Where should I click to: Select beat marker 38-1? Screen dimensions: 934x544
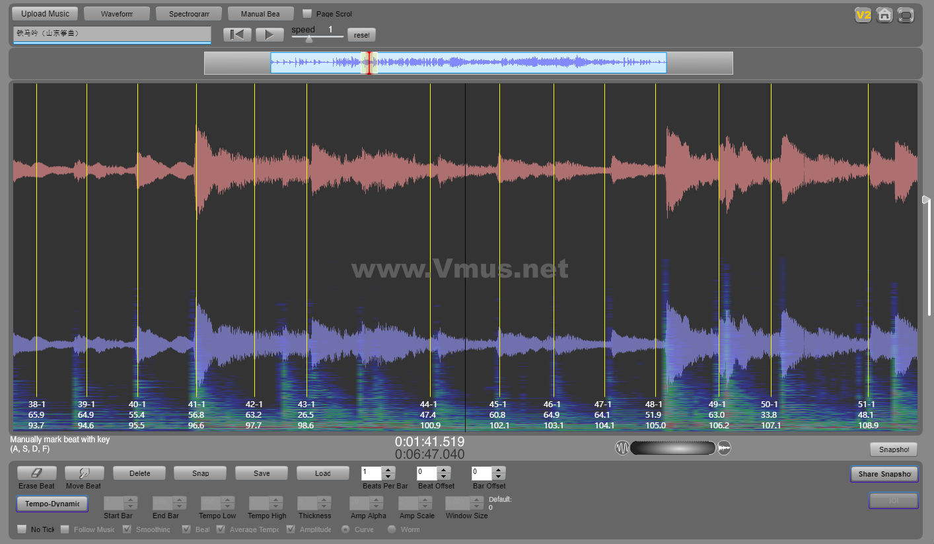click(37, 404)
